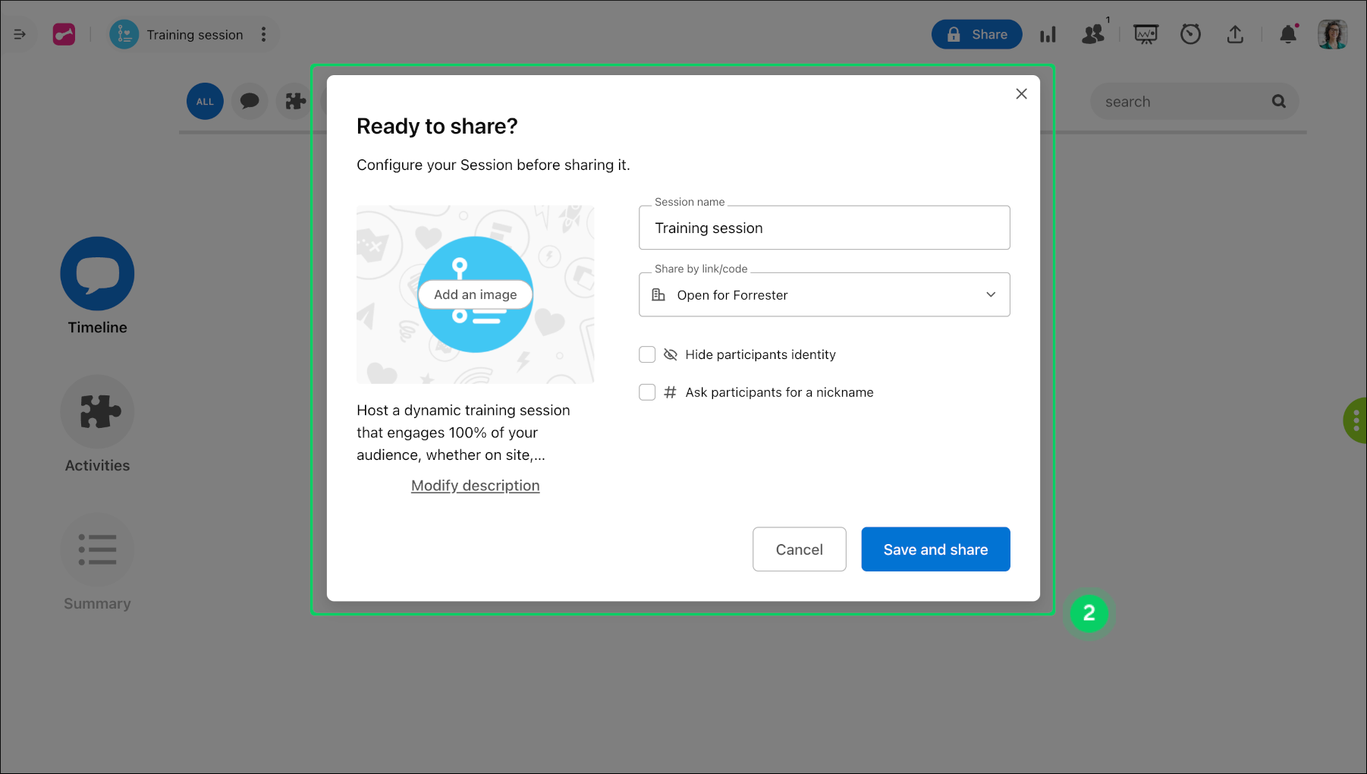
Task: Click Save and share
Action: [x=935, y=549]
